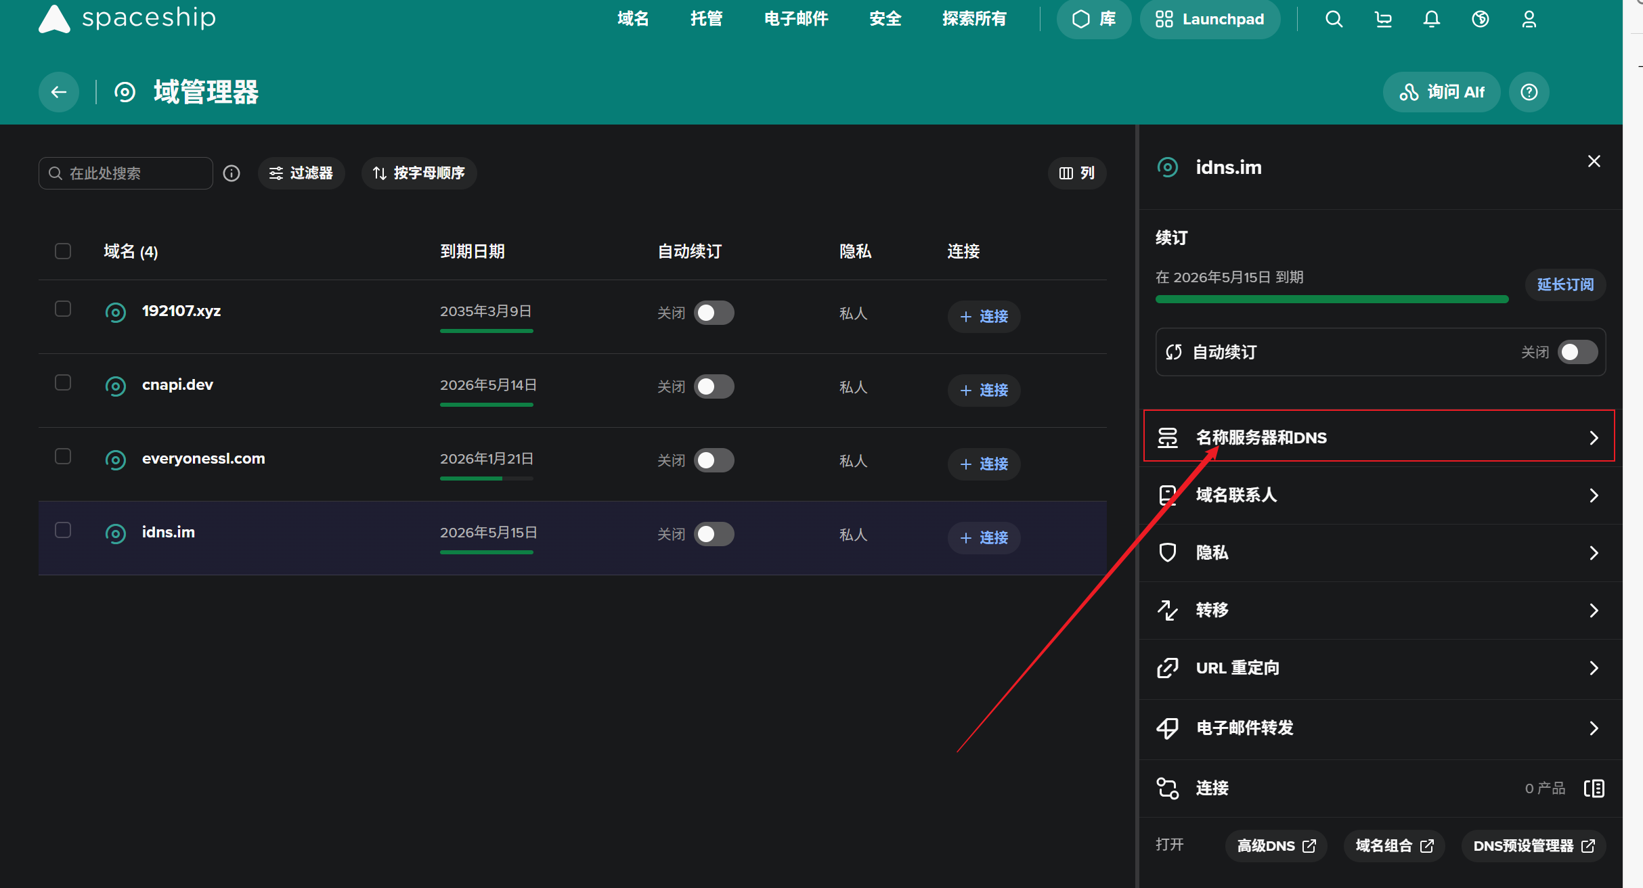
Task: Open DNS预设管理器 external link
Action: [1534, 846]
